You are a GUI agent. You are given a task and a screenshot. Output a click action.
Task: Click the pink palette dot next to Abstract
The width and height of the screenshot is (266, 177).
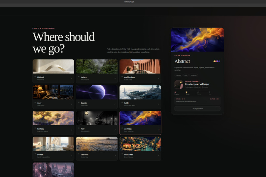coord(216,61)
